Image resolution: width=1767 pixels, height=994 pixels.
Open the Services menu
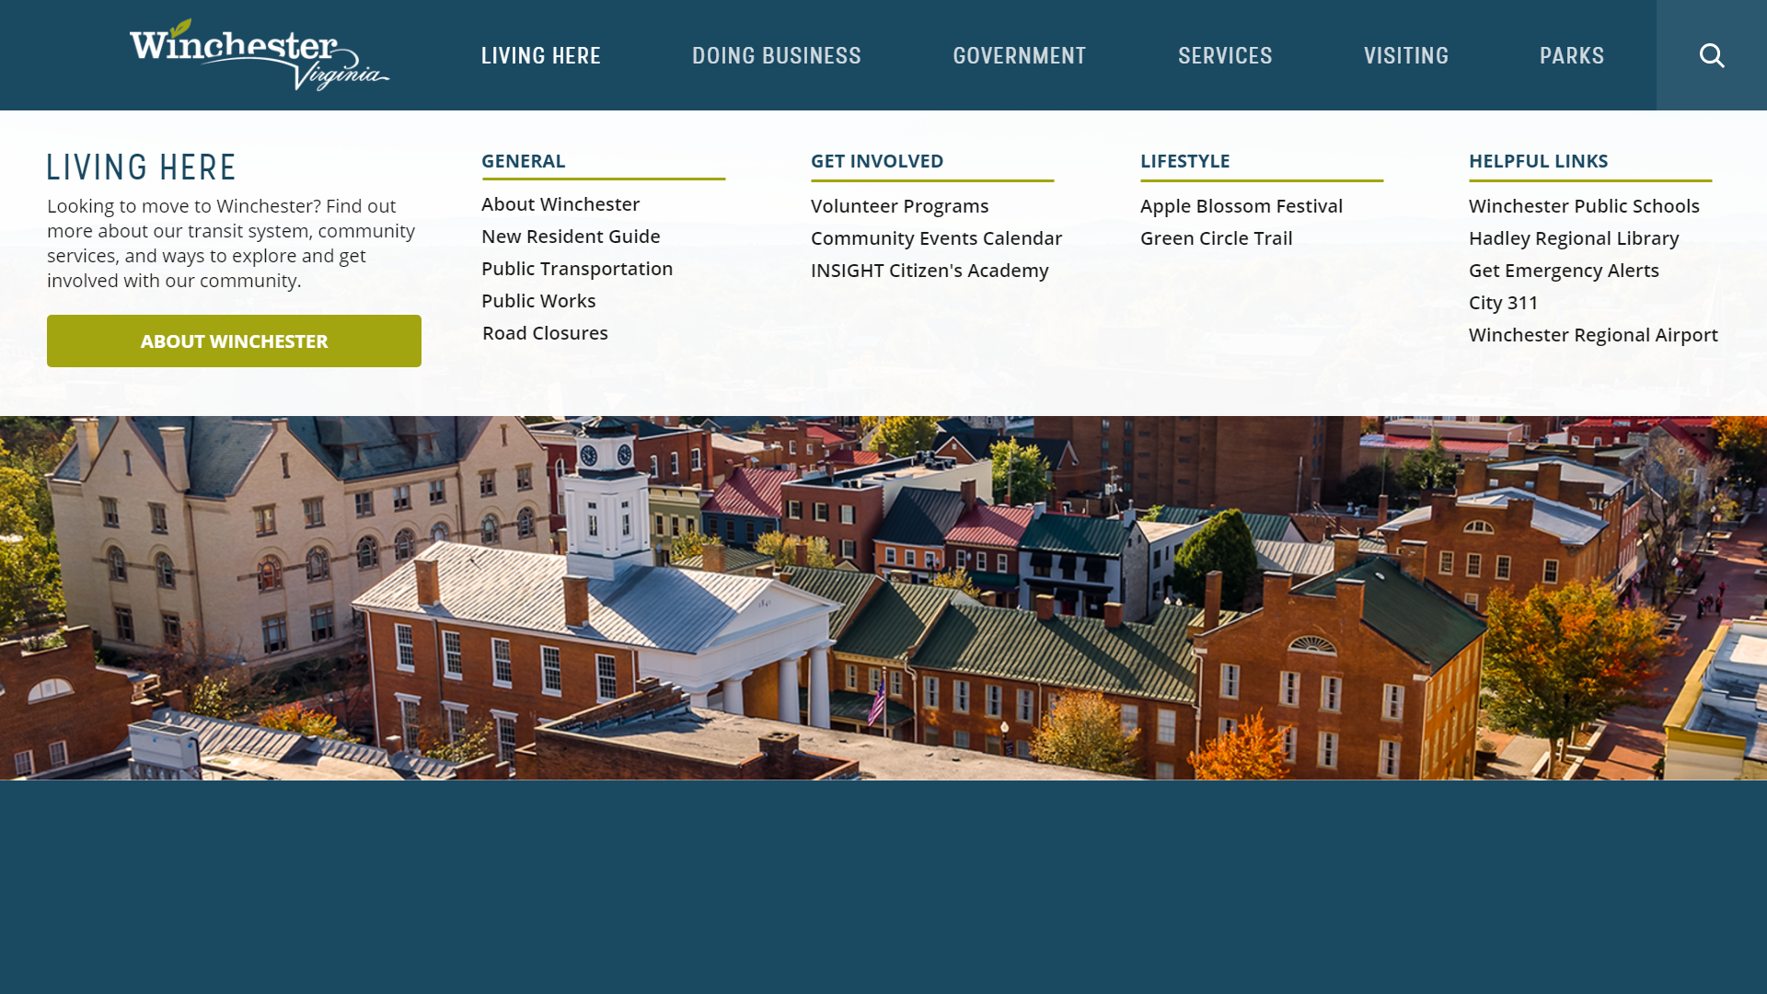point(1225,55)
